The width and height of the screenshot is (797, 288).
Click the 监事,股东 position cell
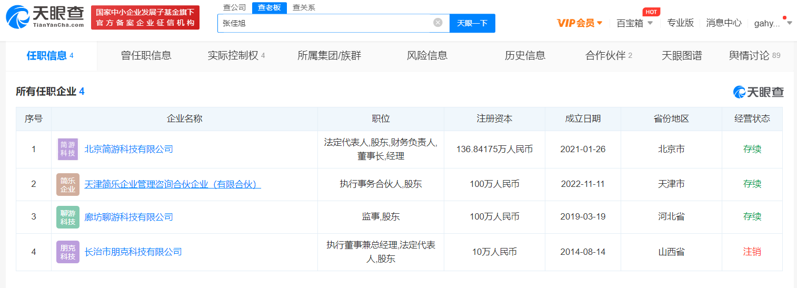click(x=381, y=217)
